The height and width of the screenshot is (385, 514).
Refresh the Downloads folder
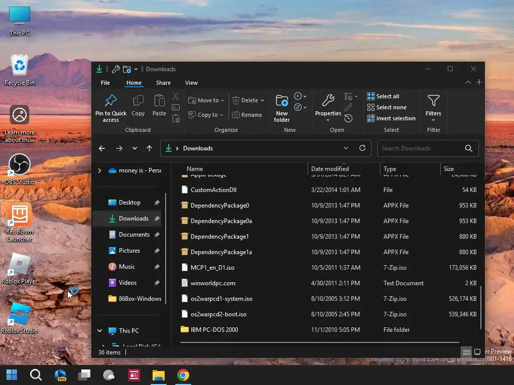tap(362, 148)
